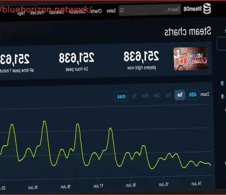Select the max zoom range
The image size is (226, 195).
[121, 97]
